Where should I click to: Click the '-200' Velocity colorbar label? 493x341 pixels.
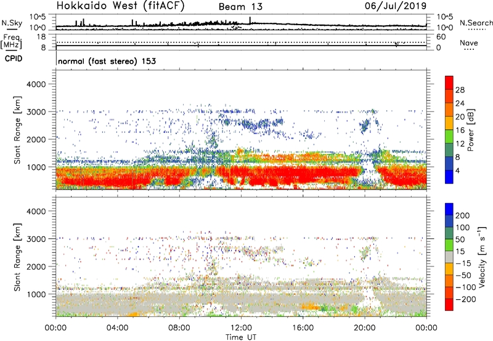click(x=466, y=299)
